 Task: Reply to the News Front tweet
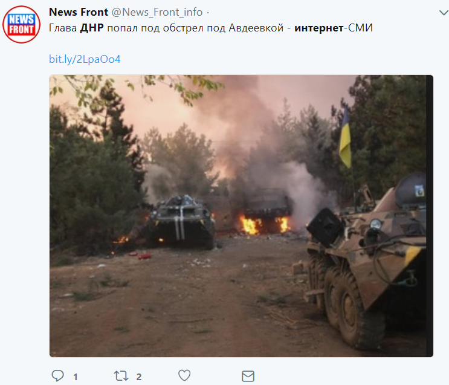(x=57, y=375)
